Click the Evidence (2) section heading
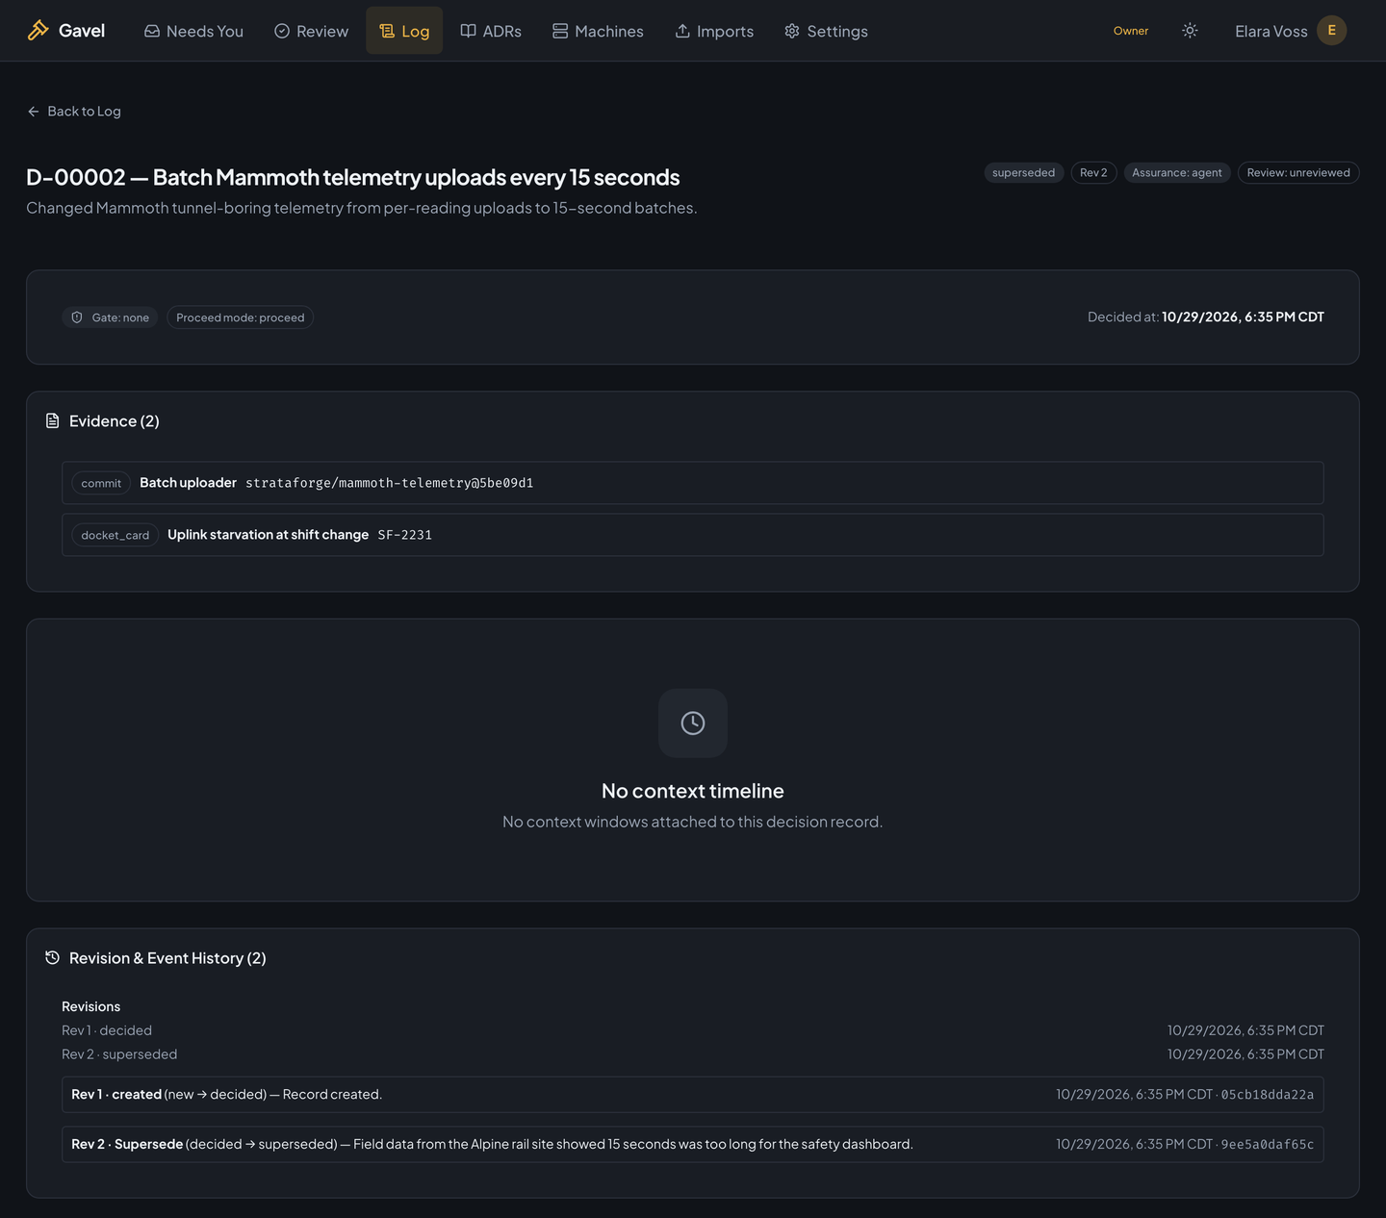1386x1218 pixels. [115, 421]
